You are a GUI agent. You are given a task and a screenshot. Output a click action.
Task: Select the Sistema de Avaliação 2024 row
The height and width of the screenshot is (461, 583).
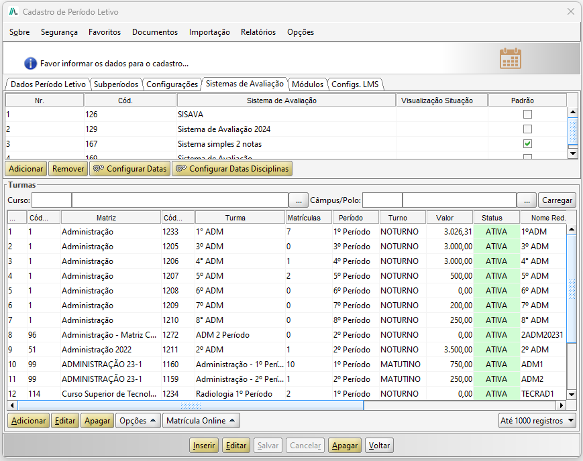pyautogui.click(x=286, y=129)
